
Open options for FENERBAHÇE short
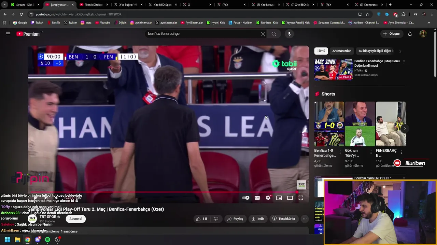point(401,152)
